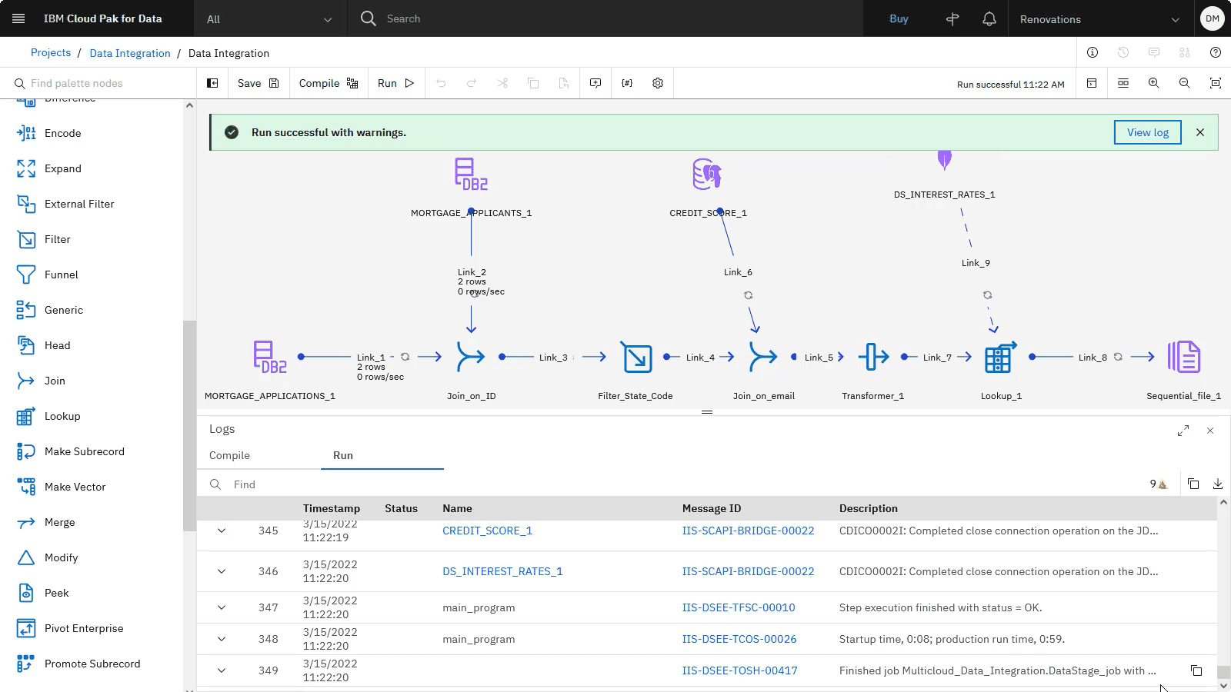Select the Join_on_ID stage node
This screenshot has height=692, width=1231.
[471, 357]
